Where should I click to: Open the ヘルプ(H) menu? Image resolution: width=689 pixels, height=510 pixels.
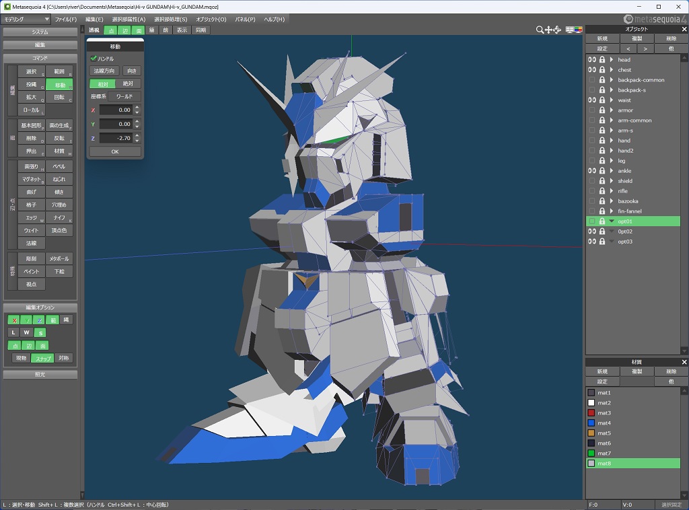click(x=275, y=20)
